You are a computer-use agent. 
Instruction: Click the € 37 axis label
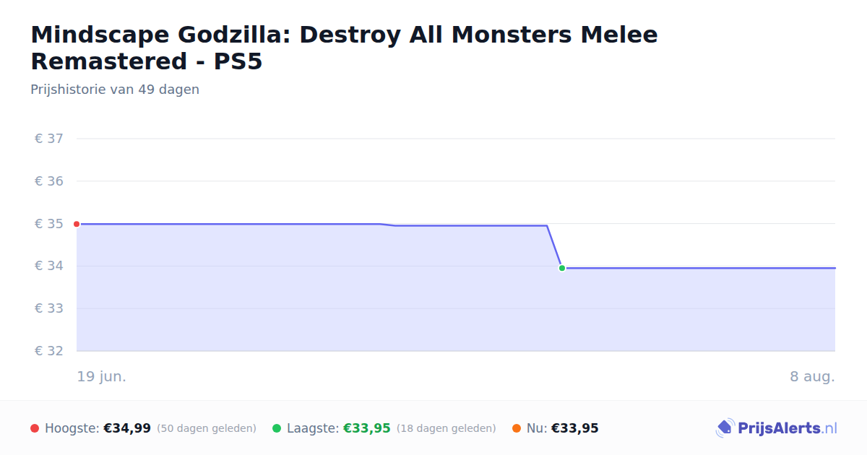[x=49, y=139]
